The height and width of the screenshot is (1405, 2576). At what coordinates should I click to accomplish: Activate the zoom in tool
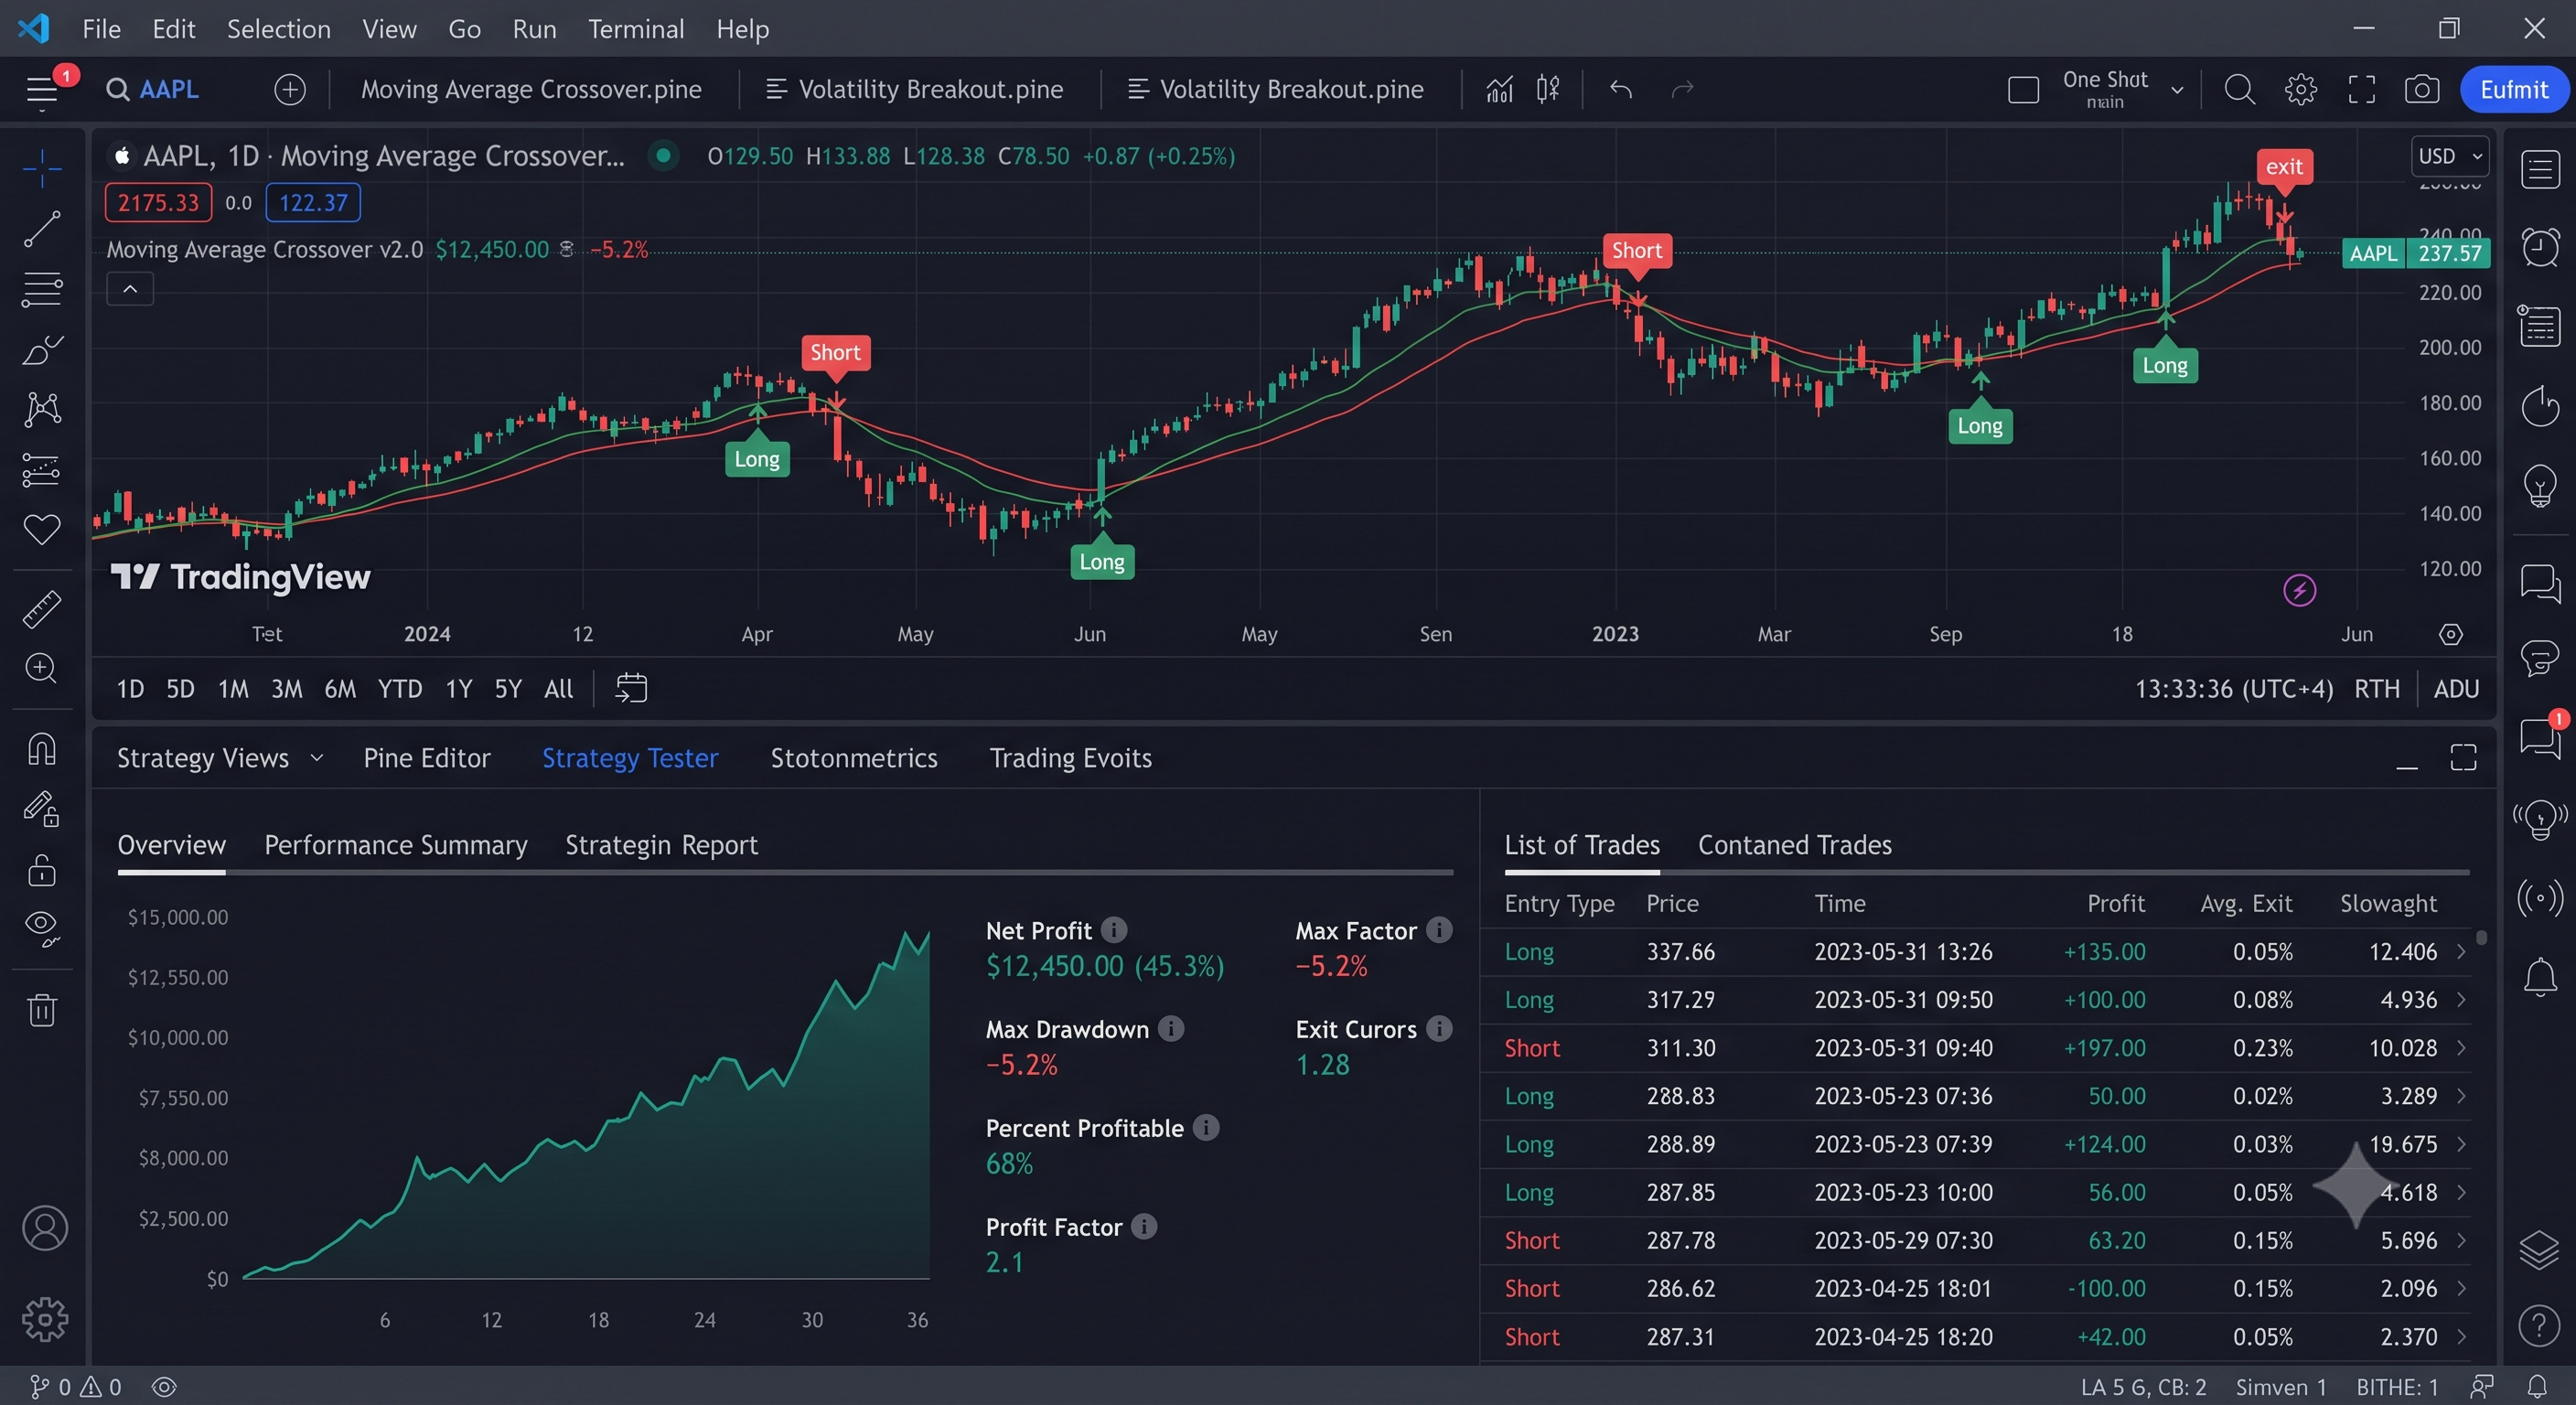tap(42, 668)
